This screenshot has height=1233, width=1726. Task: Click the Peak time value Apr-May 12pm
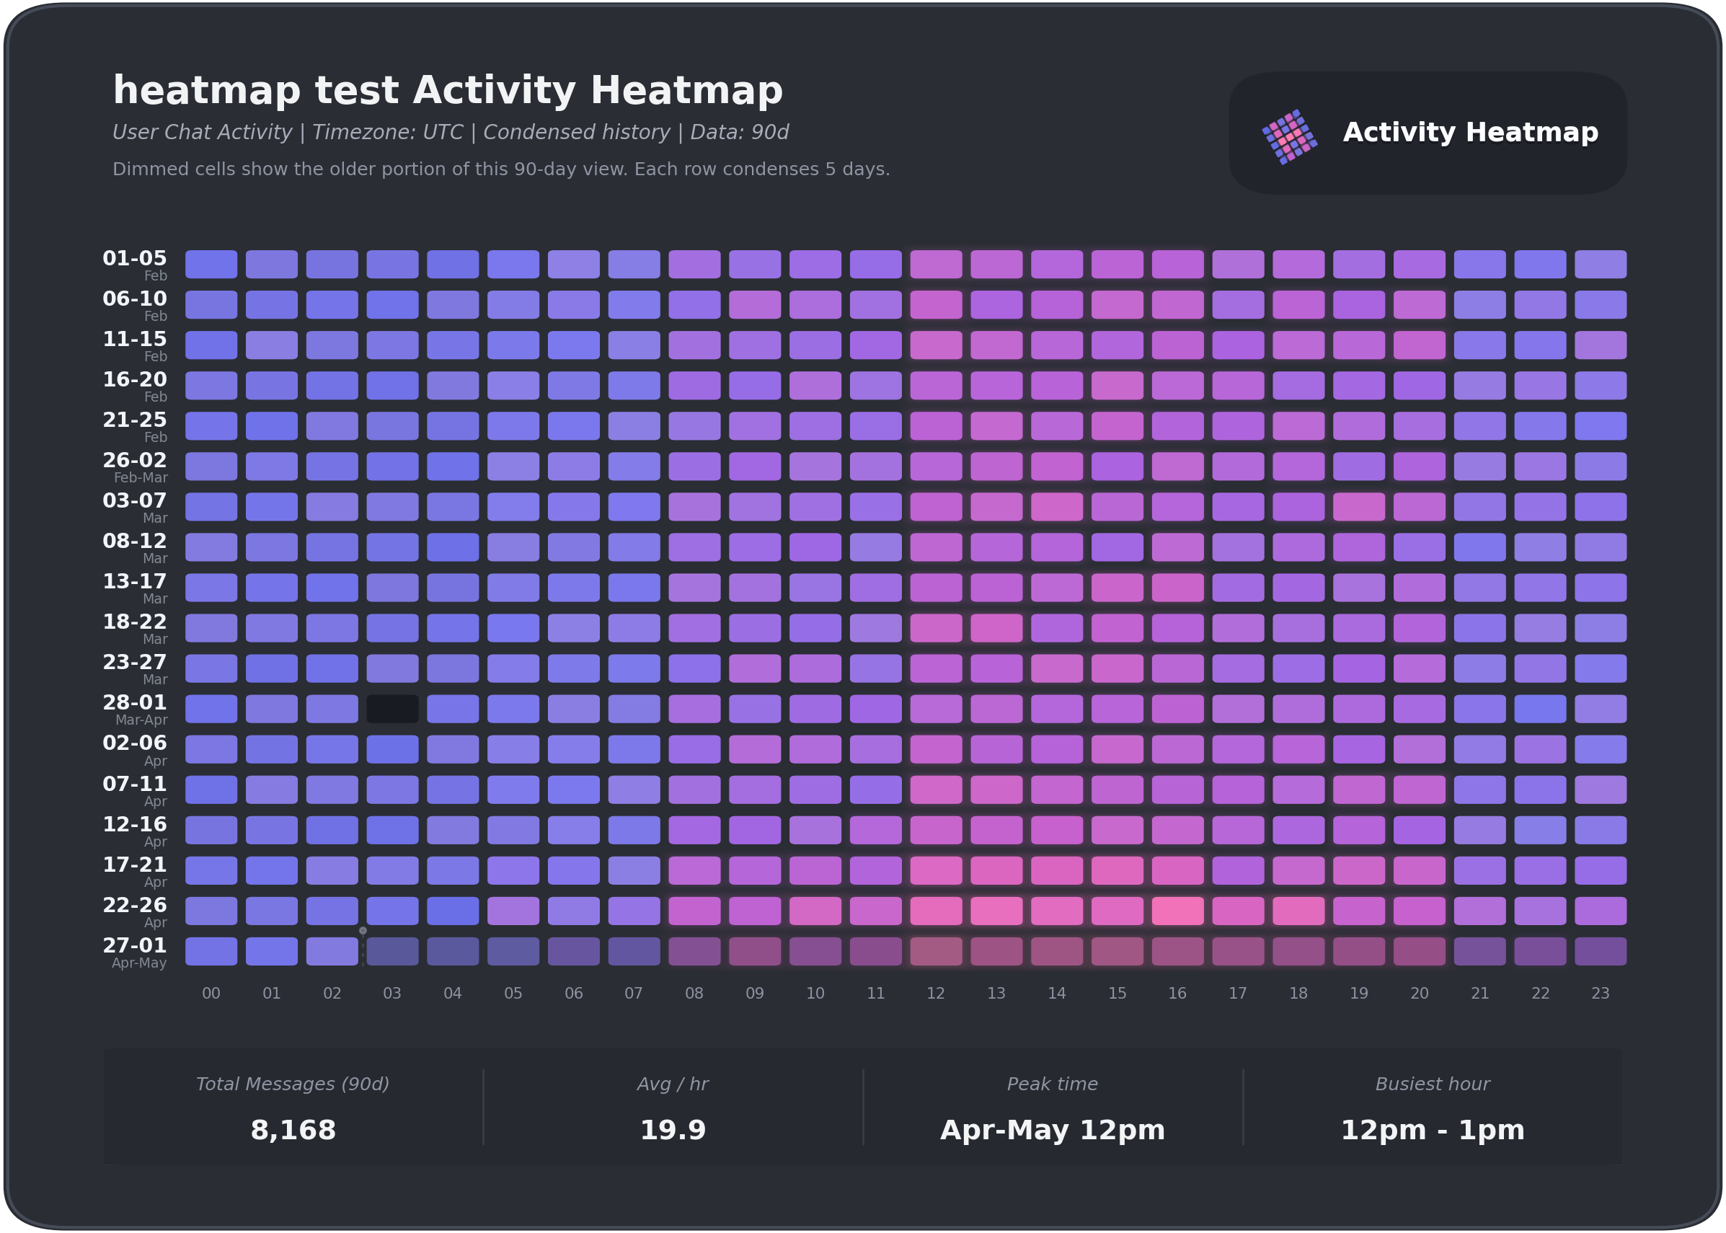(1053, 1130)
